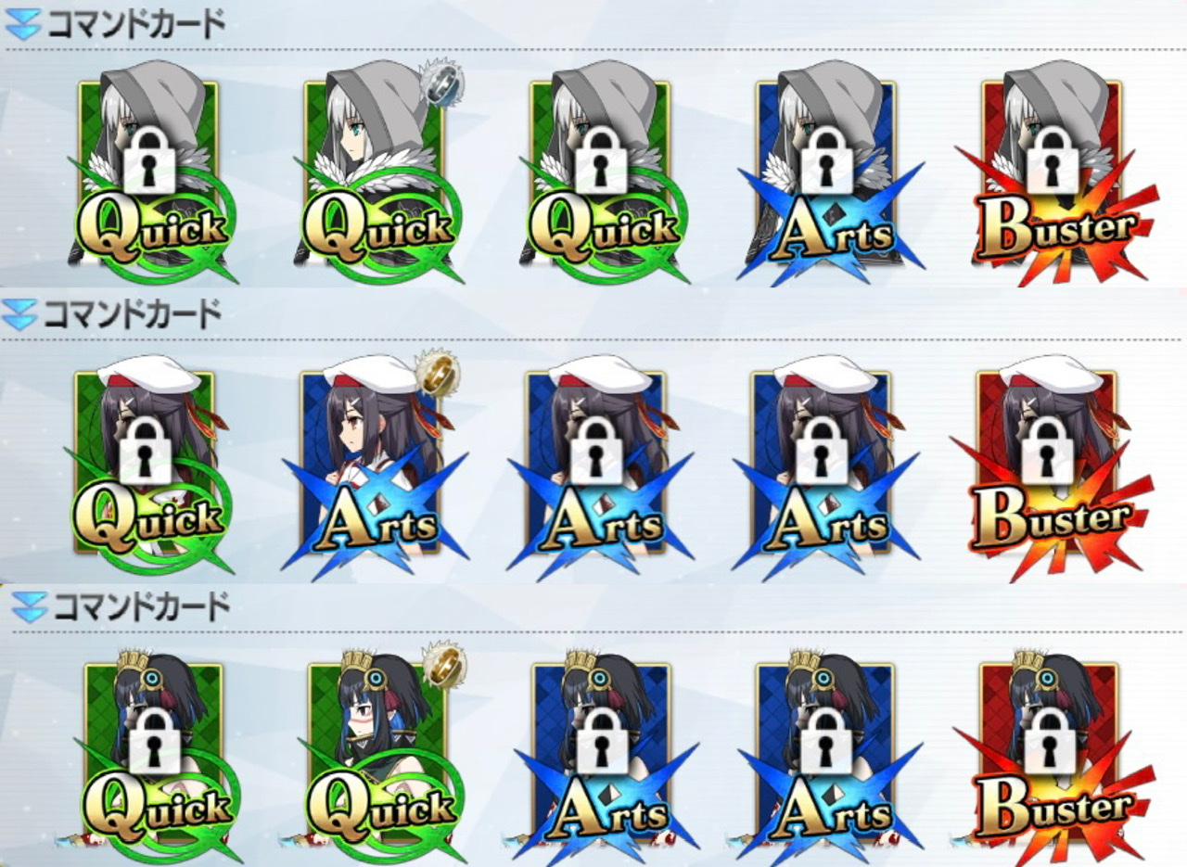Click the padlock on the middle row Buster card
This screenshot has height=867, width=1187.
pyautogui.click(x=1048, y=449)
